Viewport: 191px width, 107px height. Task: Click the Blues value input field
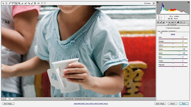pos(185,57)
